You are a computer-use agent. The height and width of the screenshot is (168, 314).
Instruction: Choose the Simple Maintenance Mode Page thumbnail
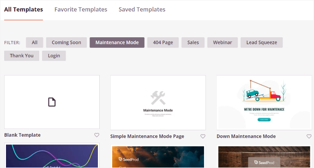(x=158, y=103)
